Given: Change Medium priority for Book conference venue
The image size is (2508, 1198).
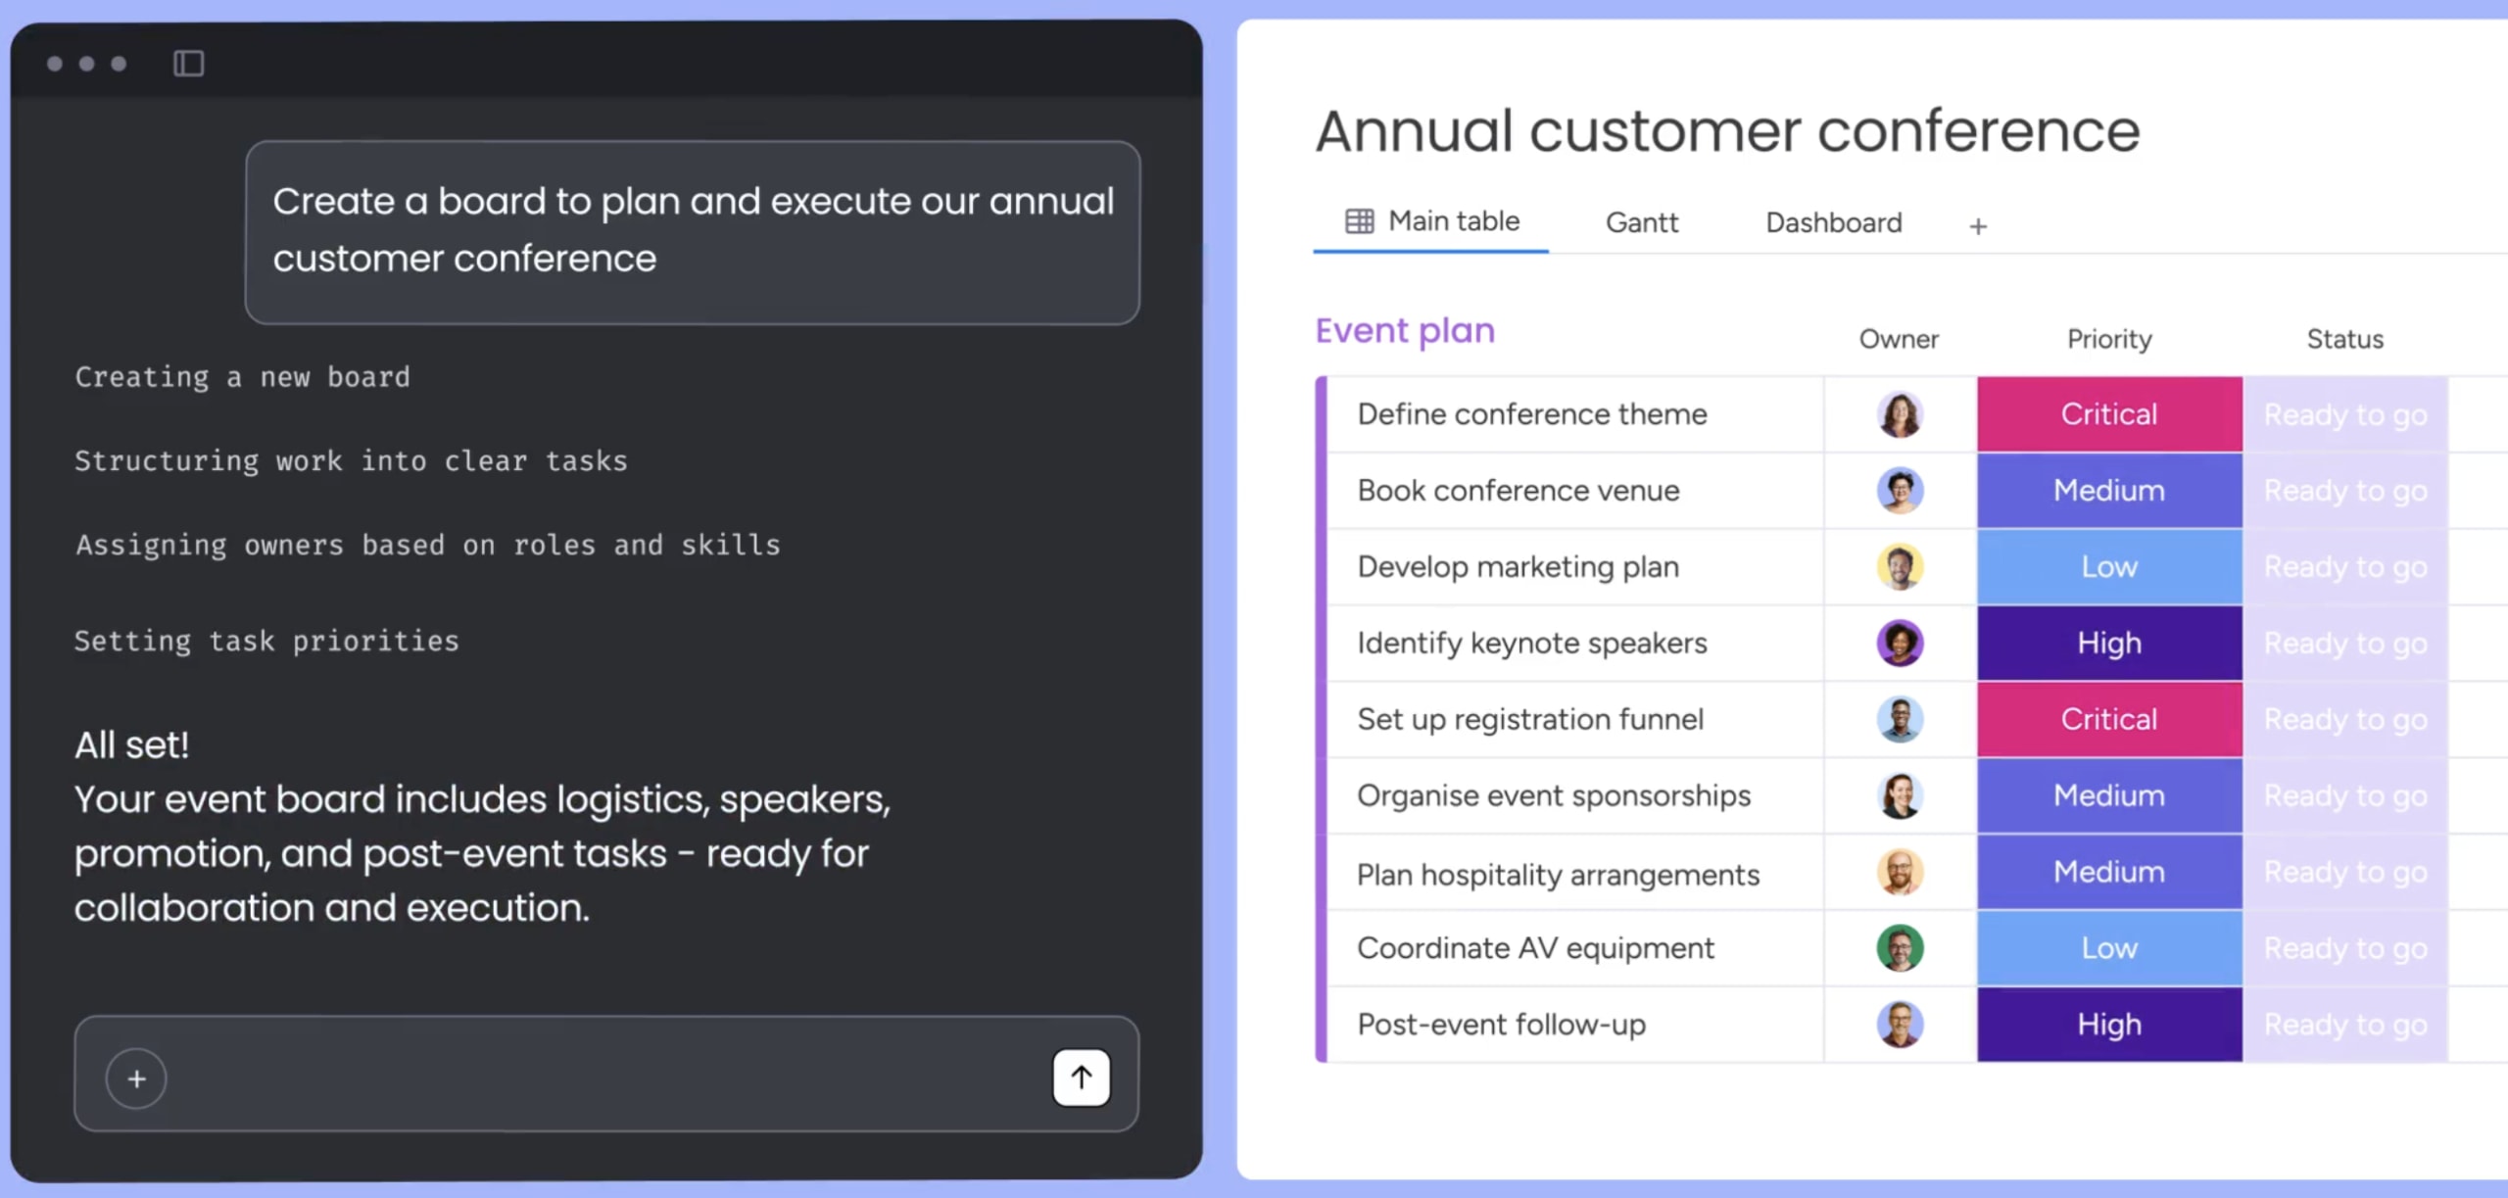Looking at the screenshot, I should pyautogui.click(x=2109, y=491).
